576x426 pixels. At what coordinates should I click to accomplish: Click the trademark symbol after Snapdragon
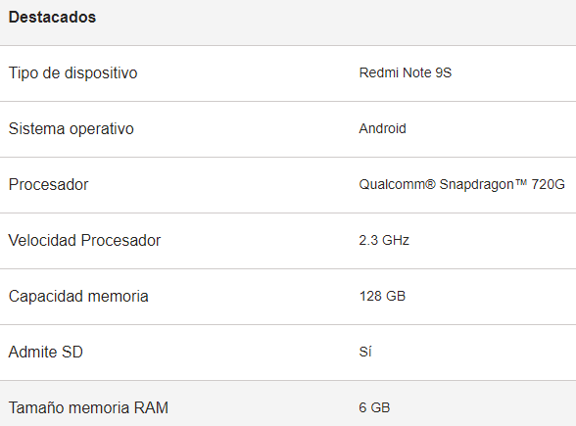(521, 182)
